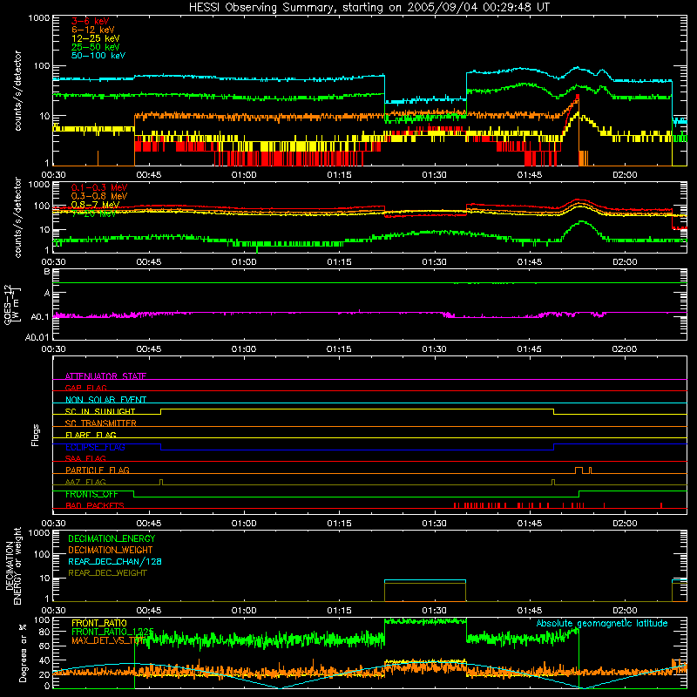Select the red 3-6 keV legend label
The image size is (697, 697).
tap(91, 21)
